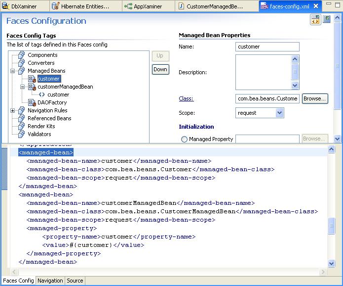This screenshot has height=286, width=343.
Task: Expand the Navigation Rules tree node
Action: click(x=13, y=110)
